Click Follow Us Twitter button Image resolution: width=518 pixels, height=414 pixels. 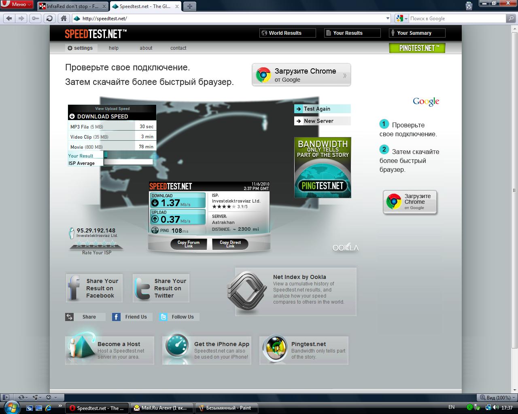(179, 317)
